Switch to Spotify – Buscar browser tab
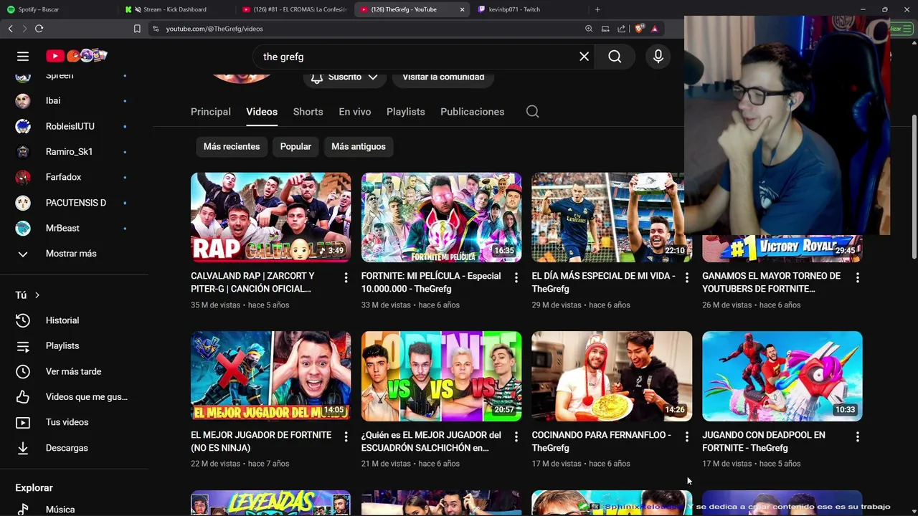Viewport: 918px width, 516px height. point(59,9)
